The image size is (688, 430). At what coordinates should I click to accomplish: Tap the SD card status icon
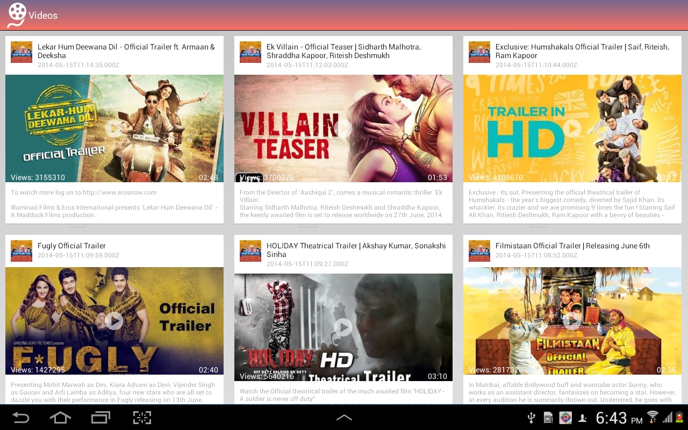548,418
